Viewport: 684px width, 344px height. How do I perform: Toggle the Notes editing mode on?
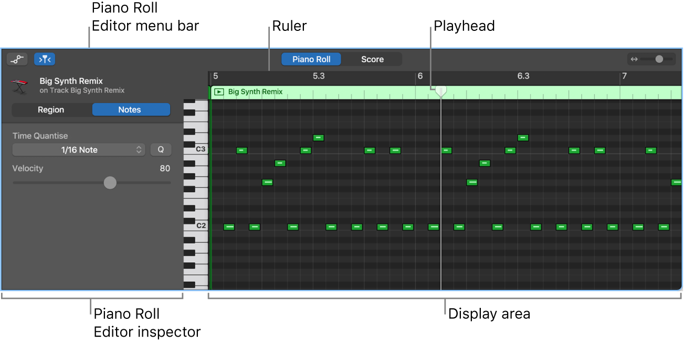coord(131,109)
